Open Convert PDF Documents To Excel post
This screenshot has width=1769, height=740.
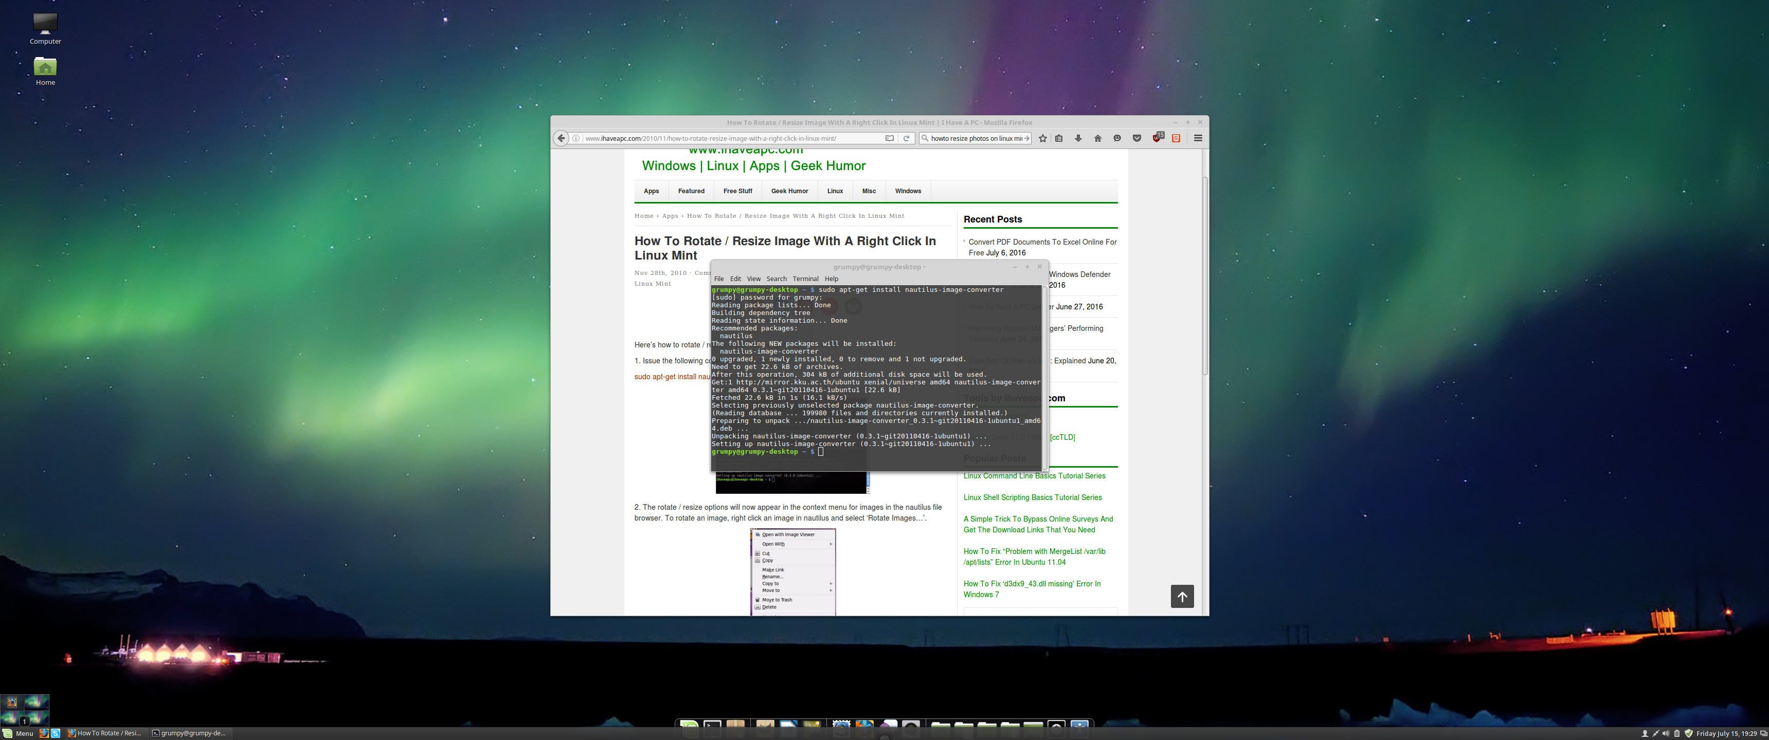pyautogui.click(x=1042, y=247)
